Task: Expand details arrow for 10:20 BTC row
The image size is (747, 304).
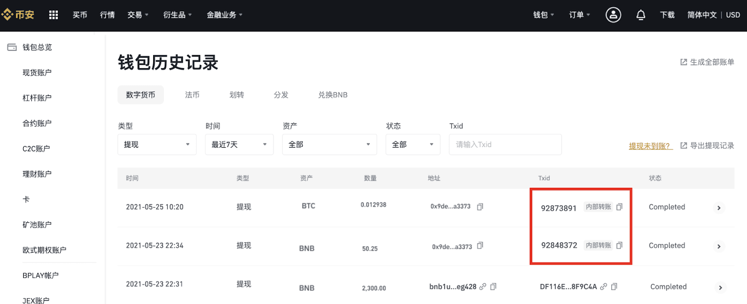Action: tap(719, 208)
